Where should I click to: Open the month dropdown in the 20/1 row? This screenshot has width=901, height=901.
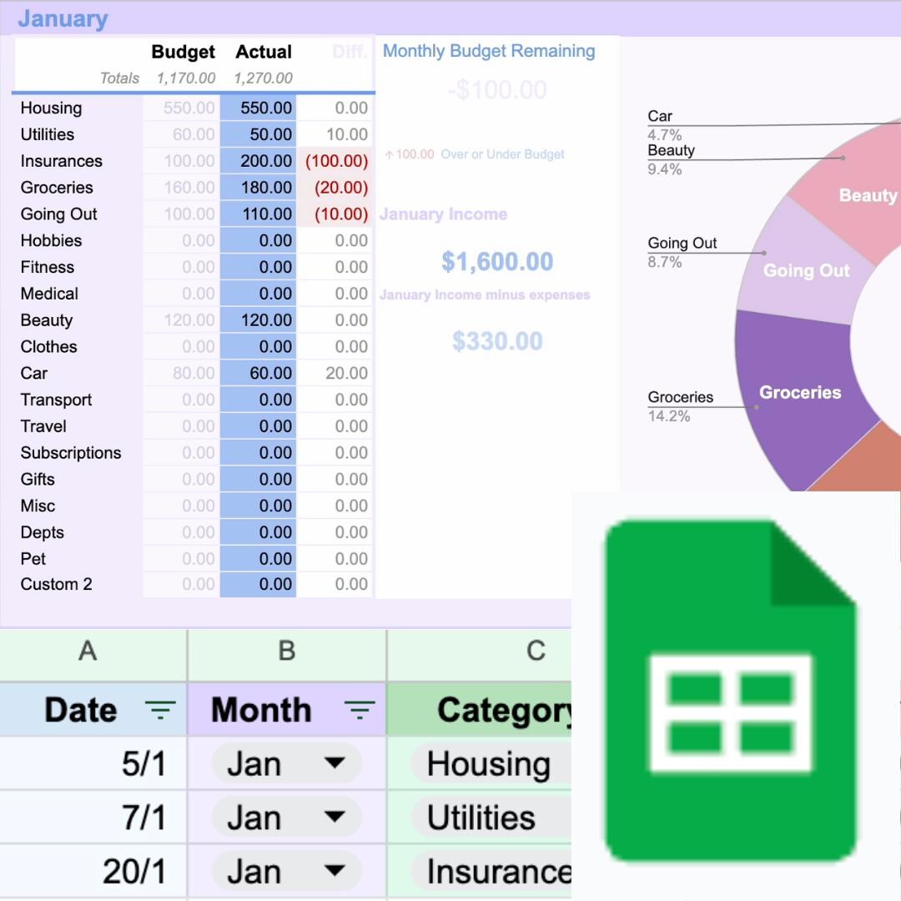[x=337, y=870]
